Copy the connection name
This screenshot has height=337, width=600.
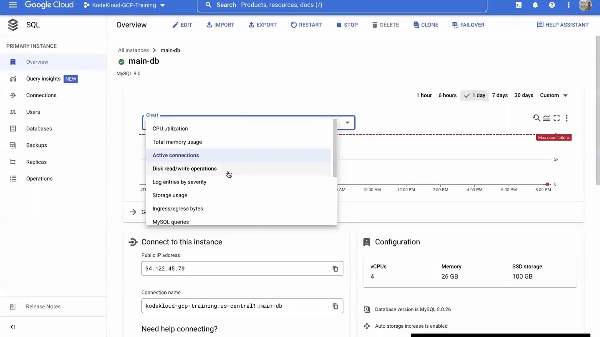click(x=335, y=306)
